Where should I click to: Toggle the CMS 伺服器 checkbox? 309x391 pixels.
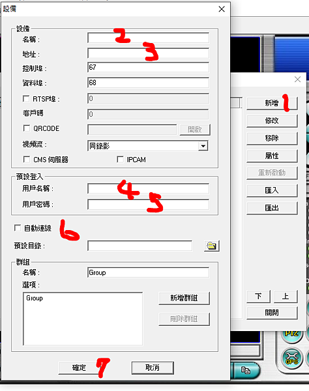(x=27, y=160)
